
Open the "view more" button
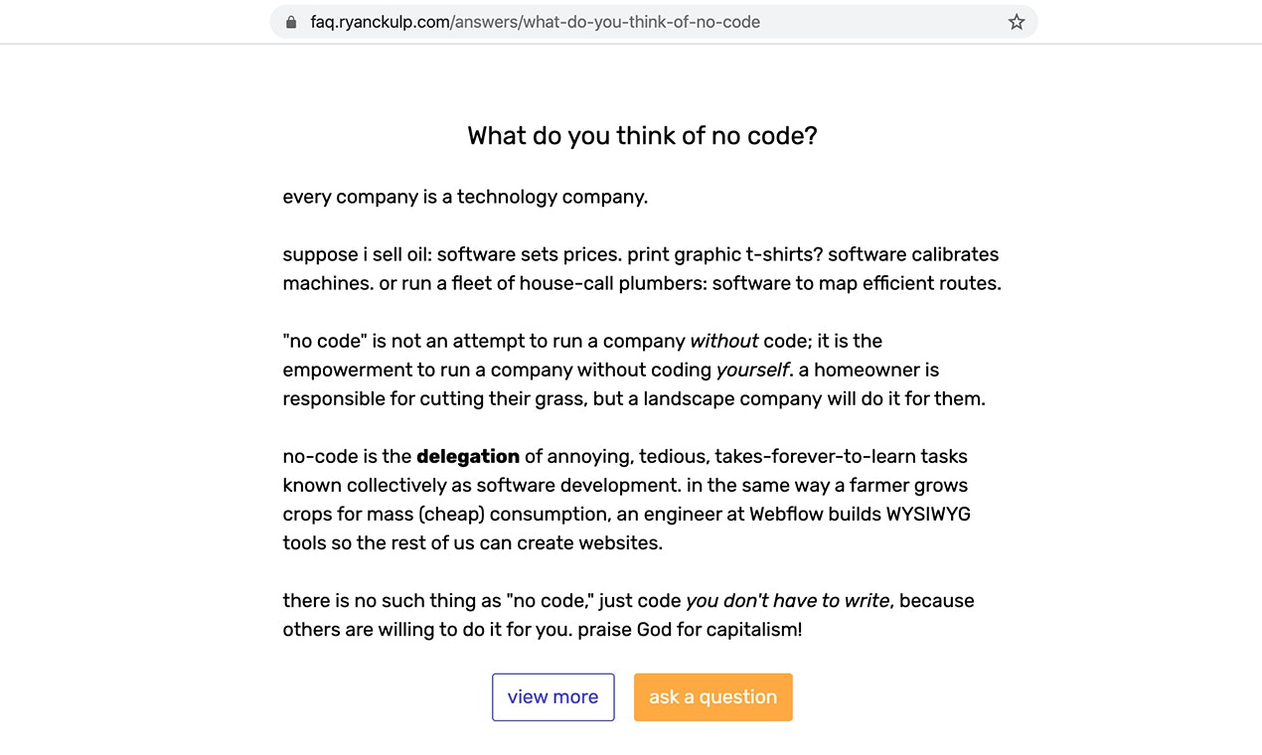pyautogui.click(x=553, y=697)
